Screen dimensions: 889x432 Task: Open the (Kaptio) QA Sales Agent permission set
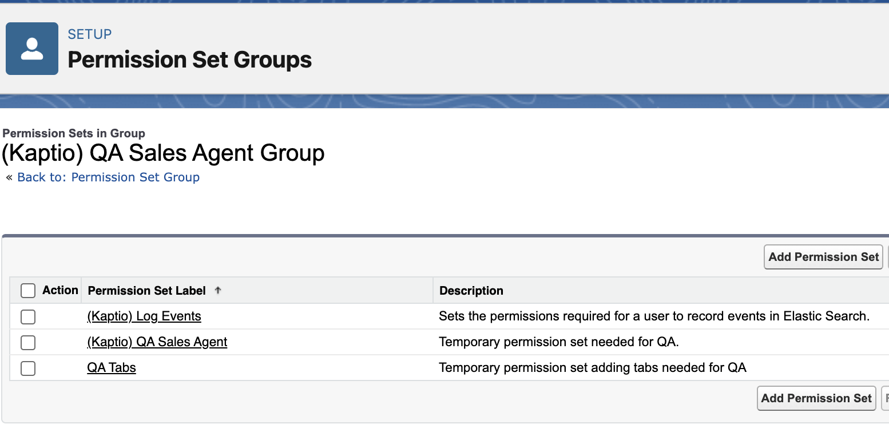157,342
